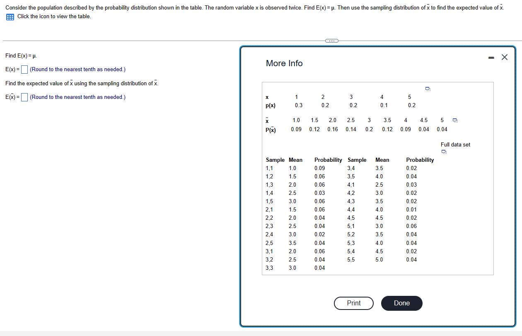
Task: Click the Done button
Action: tap(401, 303)
